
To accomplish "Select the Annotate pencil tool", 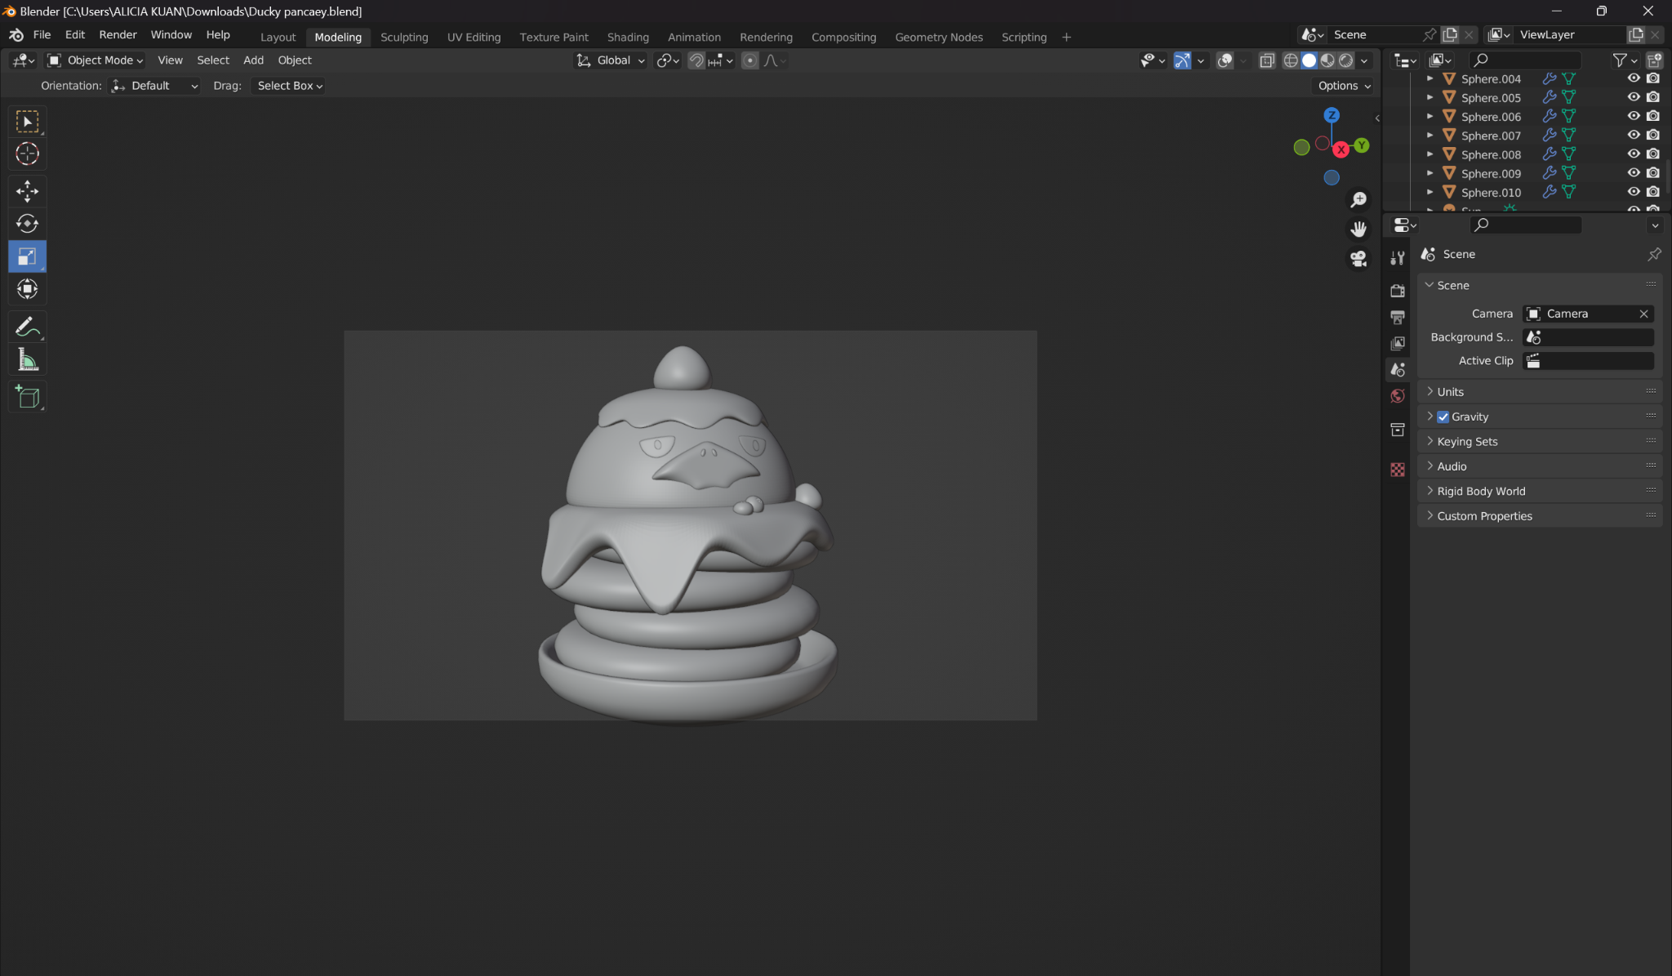I will coord(27,327).
